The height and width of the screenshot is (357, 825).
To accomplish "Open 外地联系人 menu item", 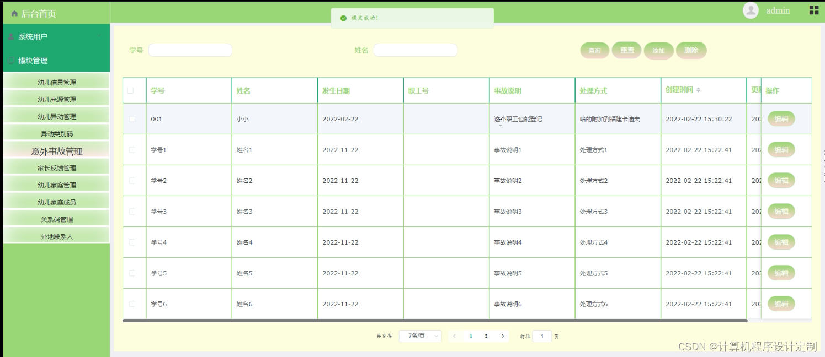I will (x=56, y=236).
